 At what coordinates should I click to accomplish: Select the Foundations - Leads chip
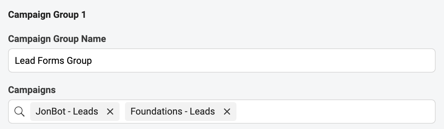181,112
